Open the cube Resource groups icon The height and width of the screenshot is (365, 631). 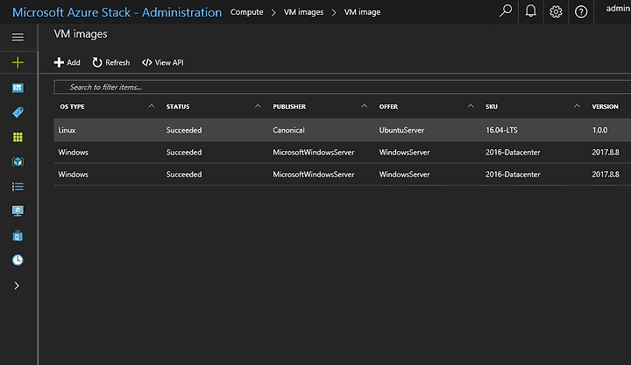click(x=18, y=162)
